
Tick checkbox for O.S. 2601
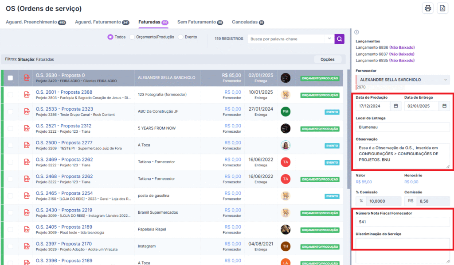10,95
